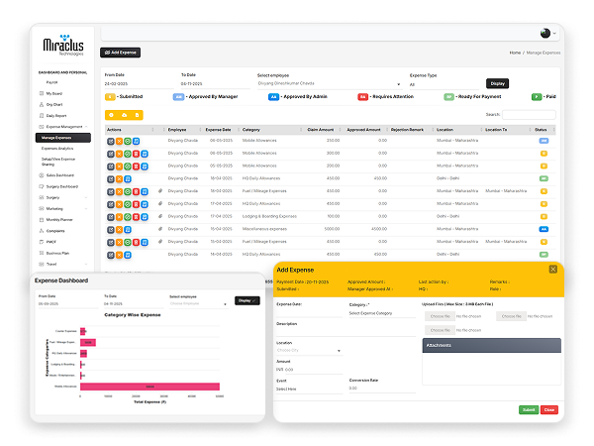Sort the table by Claim Amount column
The width and height of the screenshot is (594, 446).
323,130
